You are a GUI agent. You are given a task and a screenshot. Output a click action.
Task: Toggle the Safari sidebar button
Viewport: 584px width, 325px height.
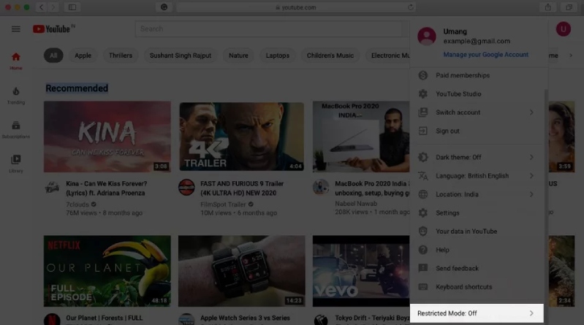pyautogui.click(x=72, y=7)
